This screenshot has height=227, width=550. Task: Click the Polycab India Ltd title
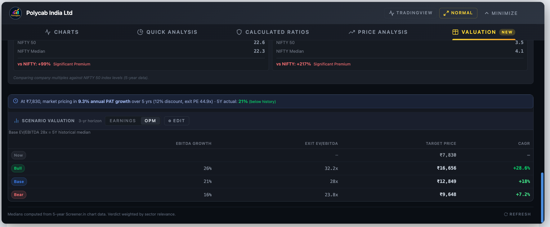[x=49, y=13]
